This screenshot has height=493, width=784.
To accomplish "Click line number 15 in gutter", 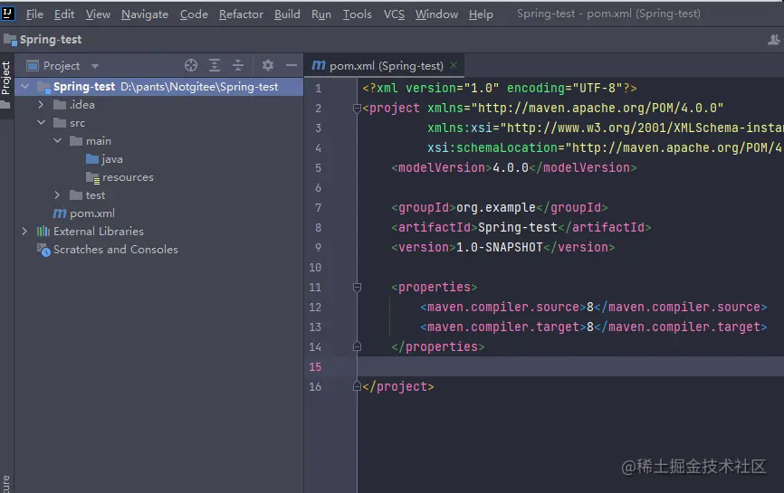I will point(315,367).
